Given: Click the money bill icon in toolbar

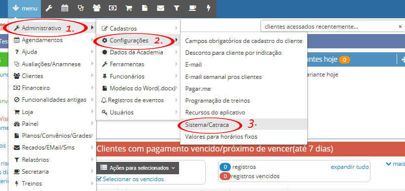Looking at the screenshot, I should pos(112,8).
